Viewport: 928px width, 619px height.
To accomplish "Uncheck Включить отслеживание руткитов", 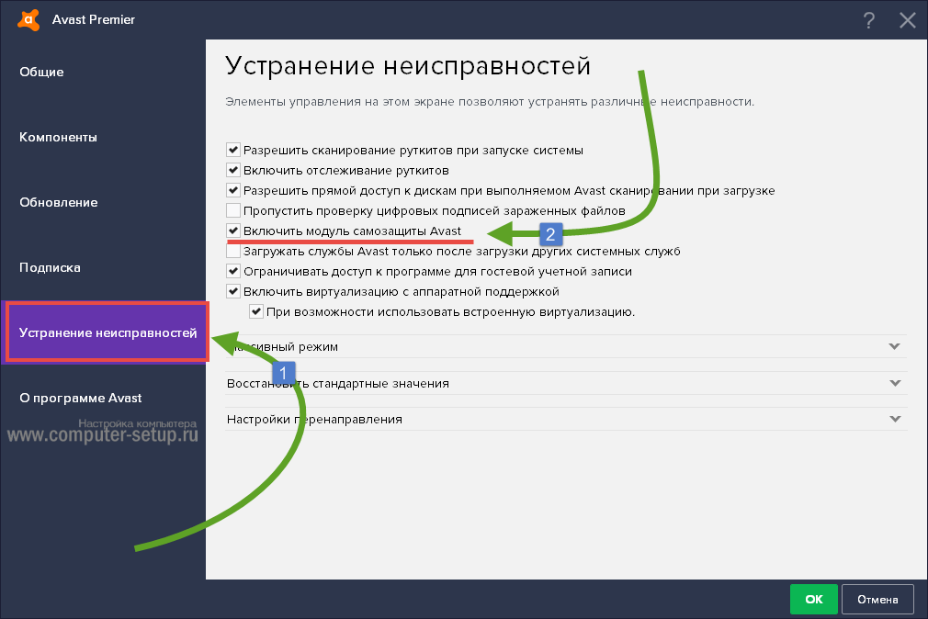I will point(233,170).
